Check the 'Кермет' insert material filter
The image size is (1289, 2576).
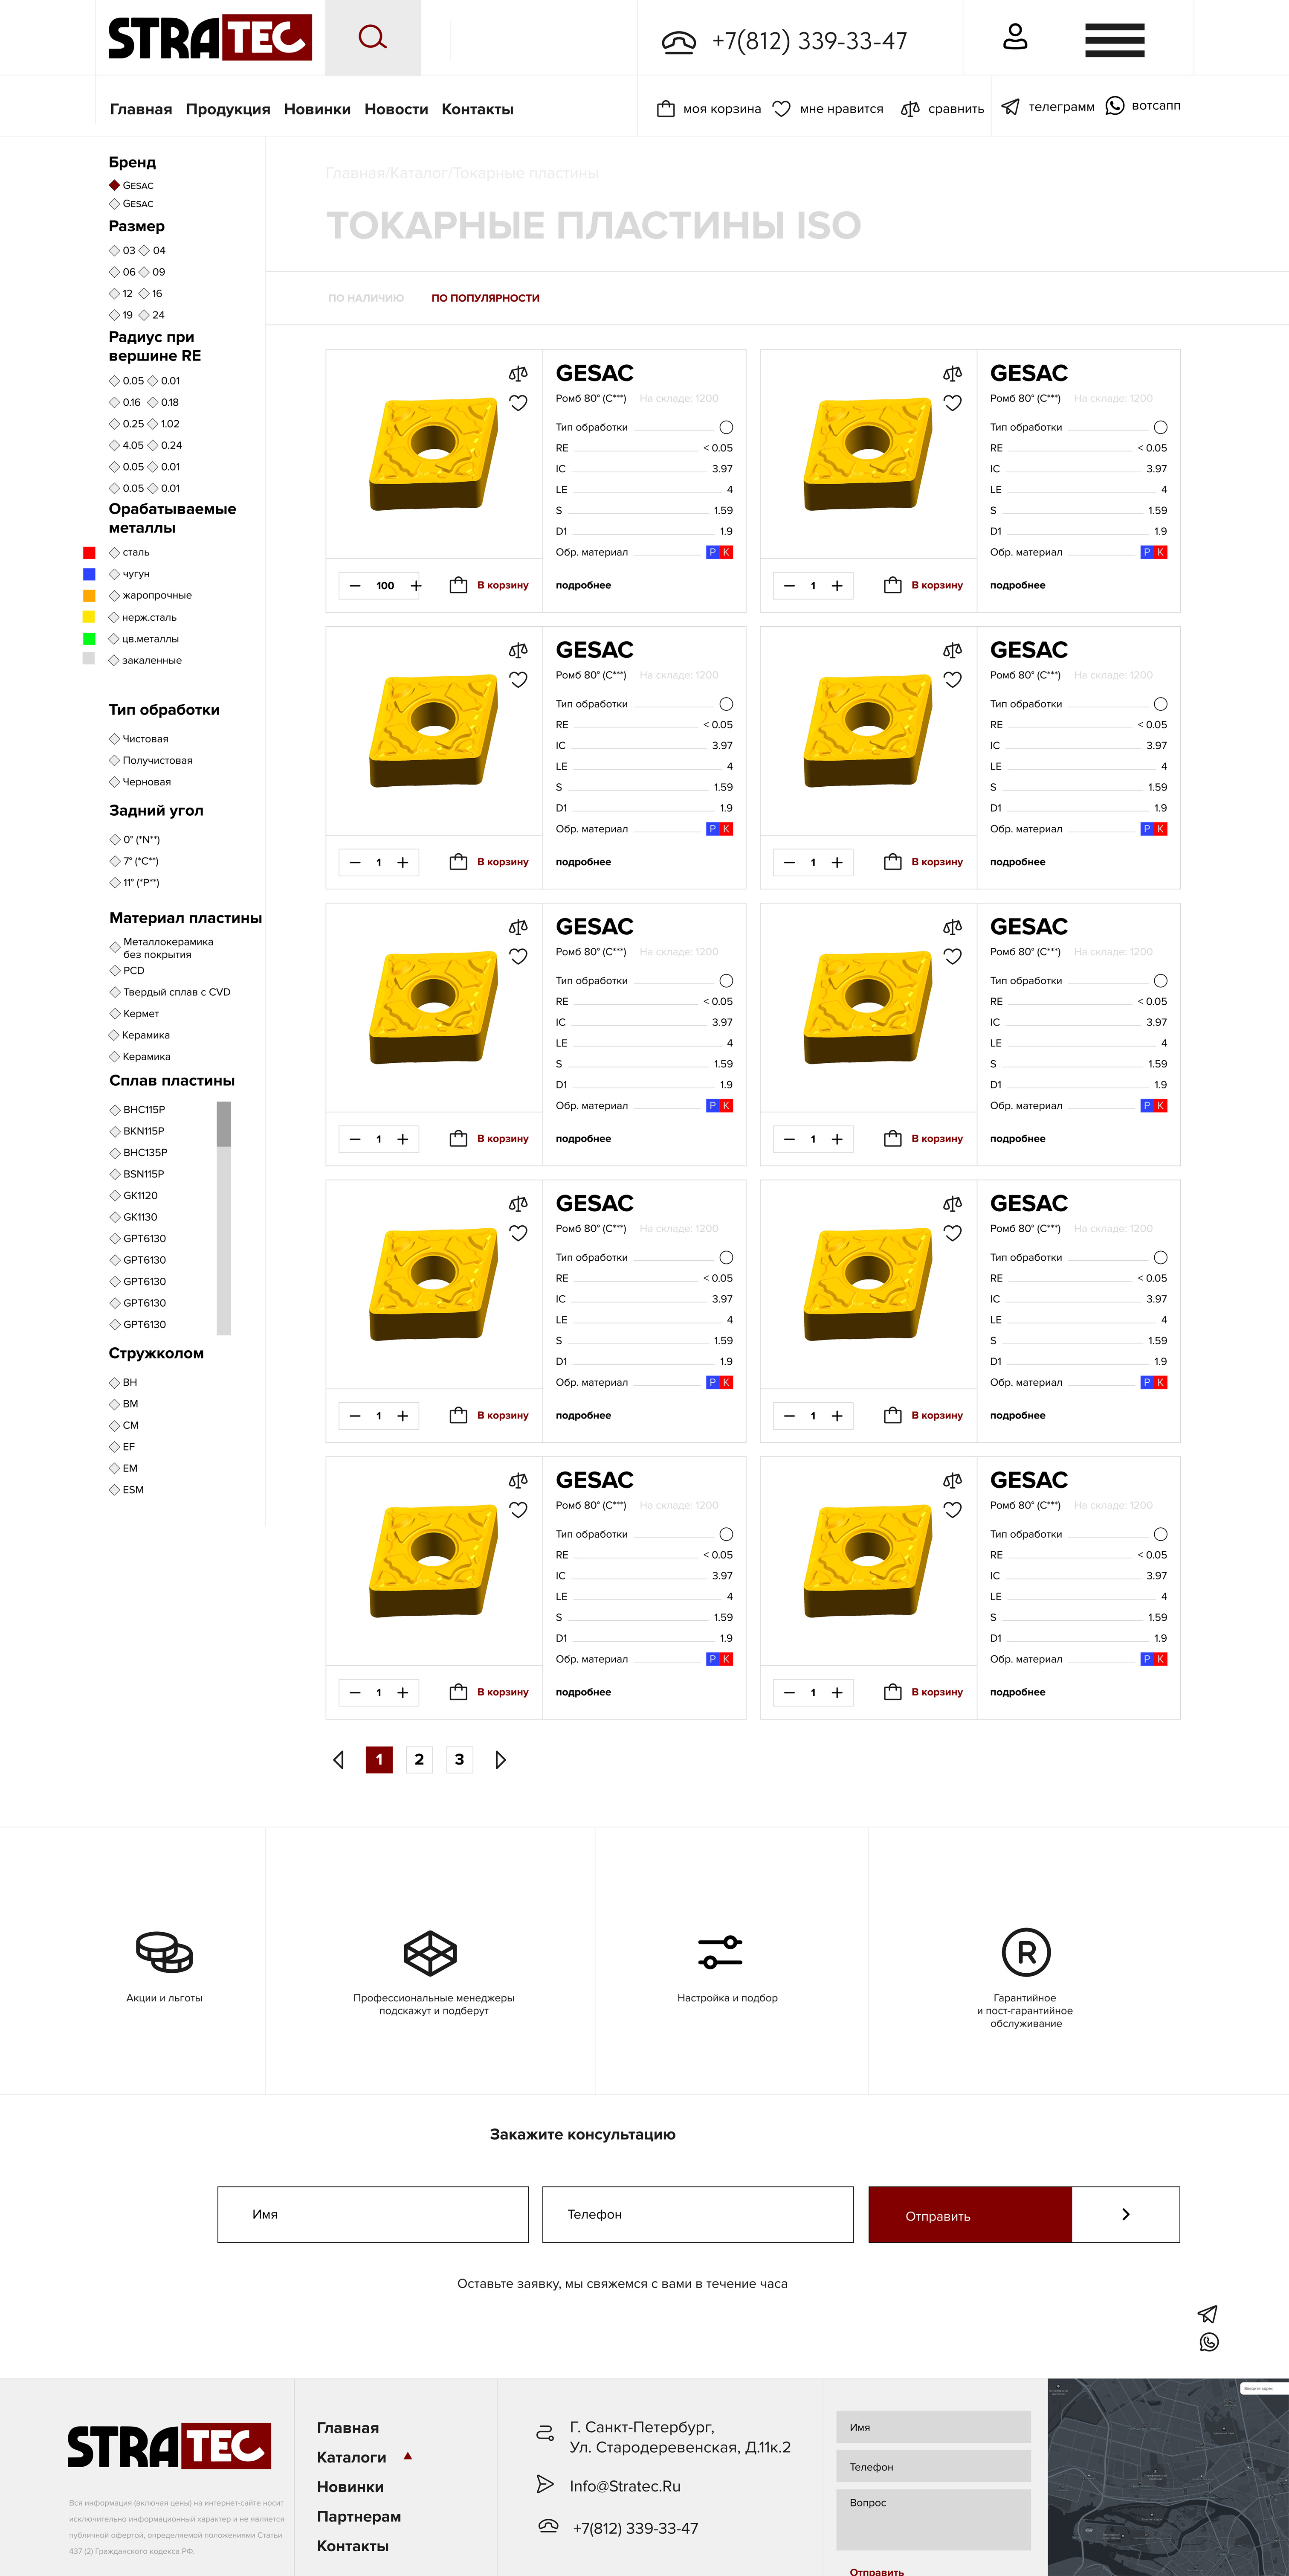point(114,1014)
